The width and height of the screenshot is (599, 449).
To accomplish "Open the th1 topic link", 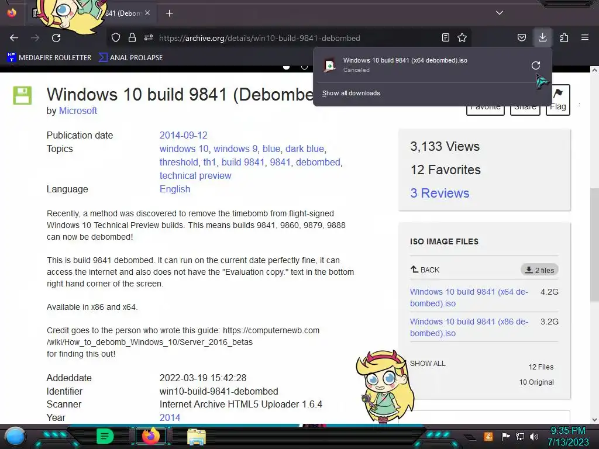I will pos(209,162).
